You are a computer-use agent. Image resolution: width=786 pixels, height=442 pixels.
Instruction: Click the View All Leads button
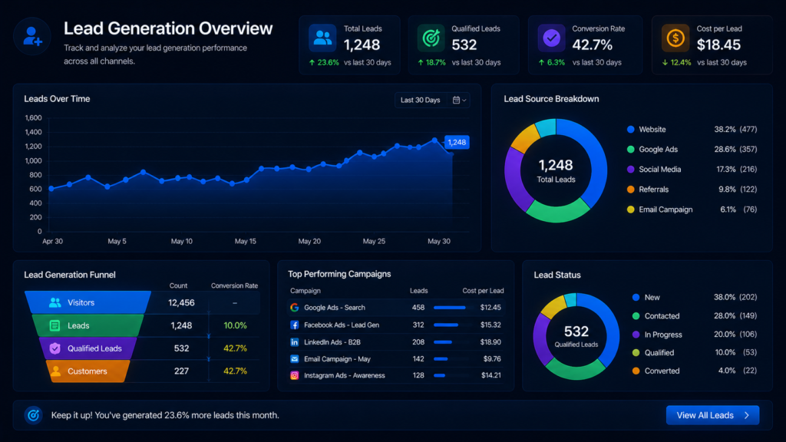[x=712, y=415]
